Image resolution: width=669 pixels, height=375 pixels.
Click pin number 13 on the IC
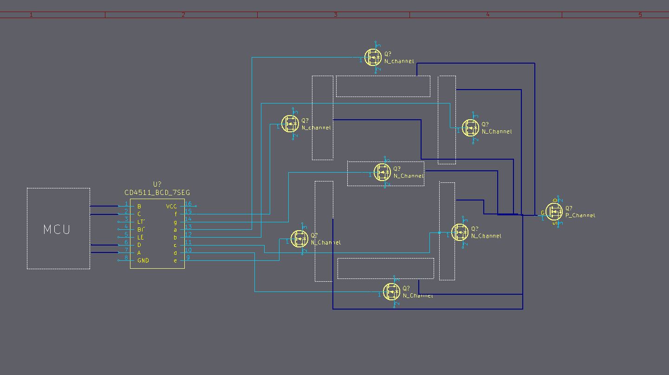(188, 227)
